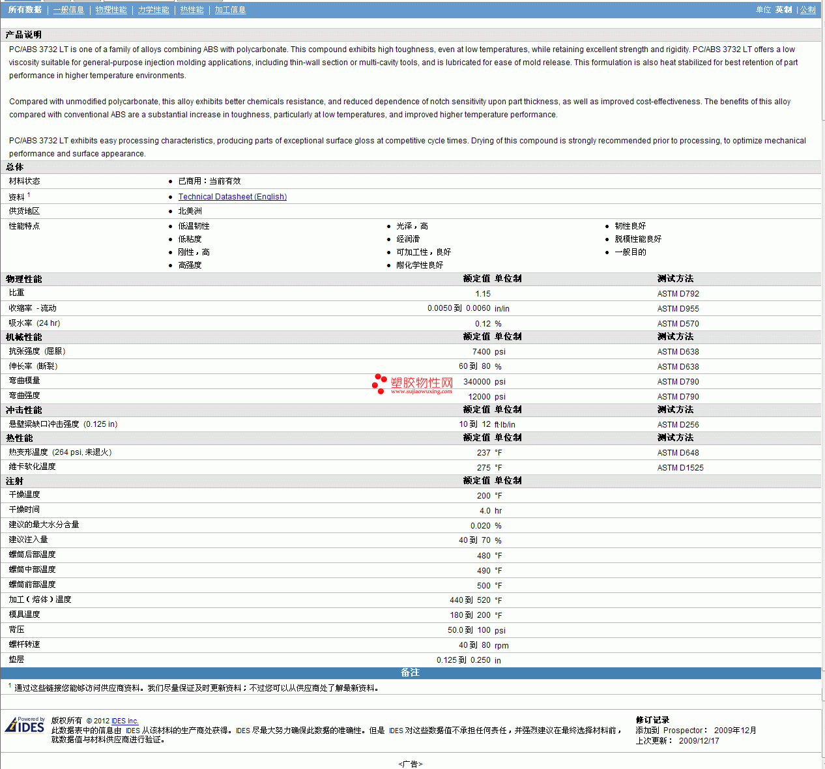The image size is (825, 769).
Task: Switch units to 公制
Action: 808,10
